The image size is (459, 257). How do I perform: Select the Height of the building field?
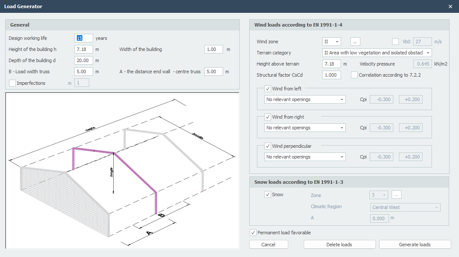coord(84,49)
